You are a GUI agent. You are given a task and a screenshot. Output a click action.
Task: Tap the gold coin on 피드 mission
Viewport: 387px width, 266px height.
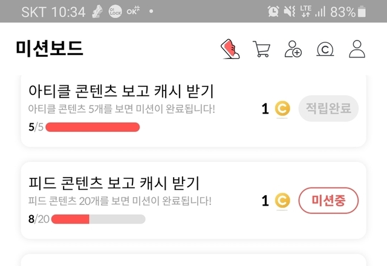[282, 201]
